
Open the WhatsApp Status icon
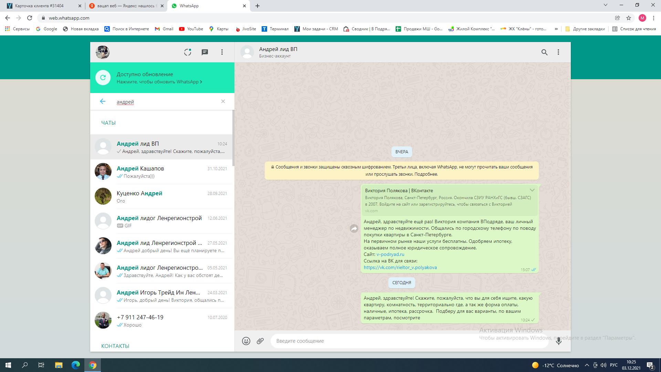188,52
